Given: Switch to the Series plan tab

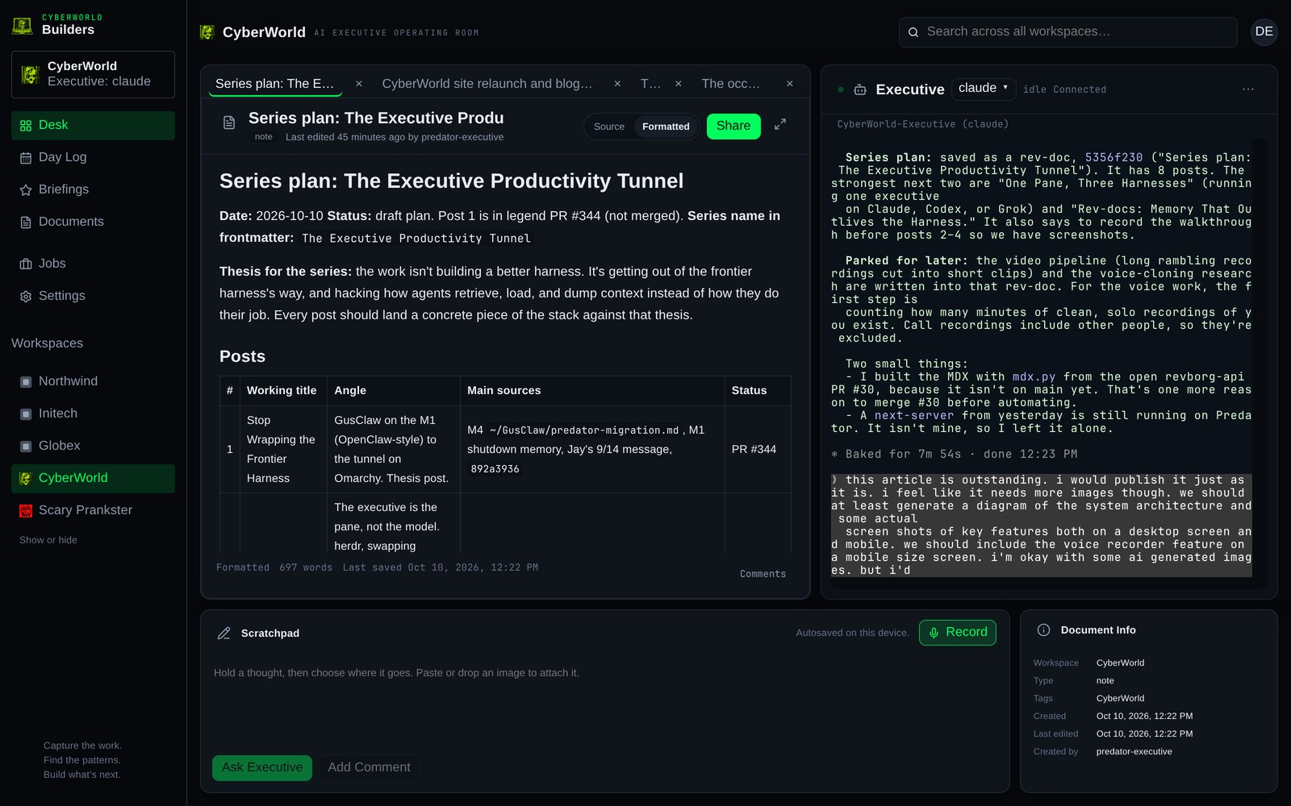Looking at the screenshot, I should 275,84.
